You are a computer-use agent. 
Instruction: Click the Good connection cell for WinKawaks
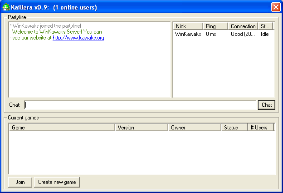[x=243, y=34]
